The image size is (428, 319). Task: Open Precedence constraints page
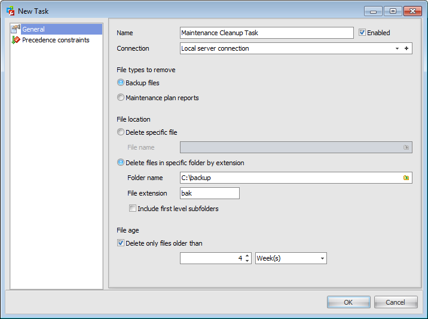[56, 40]
